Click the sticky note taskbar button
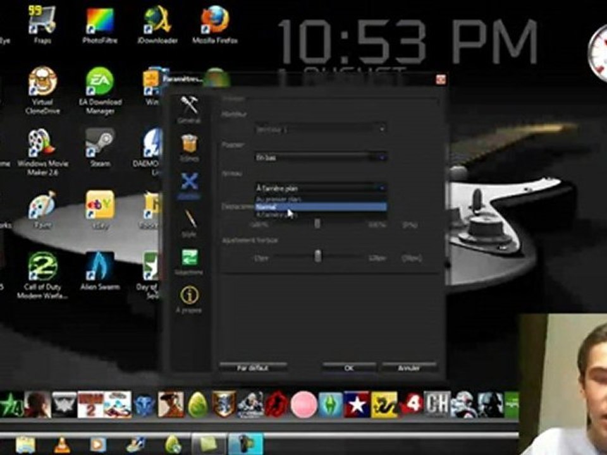Image resolution: width=607 pixels, height=455 pixels. click(x=209, y=444)
